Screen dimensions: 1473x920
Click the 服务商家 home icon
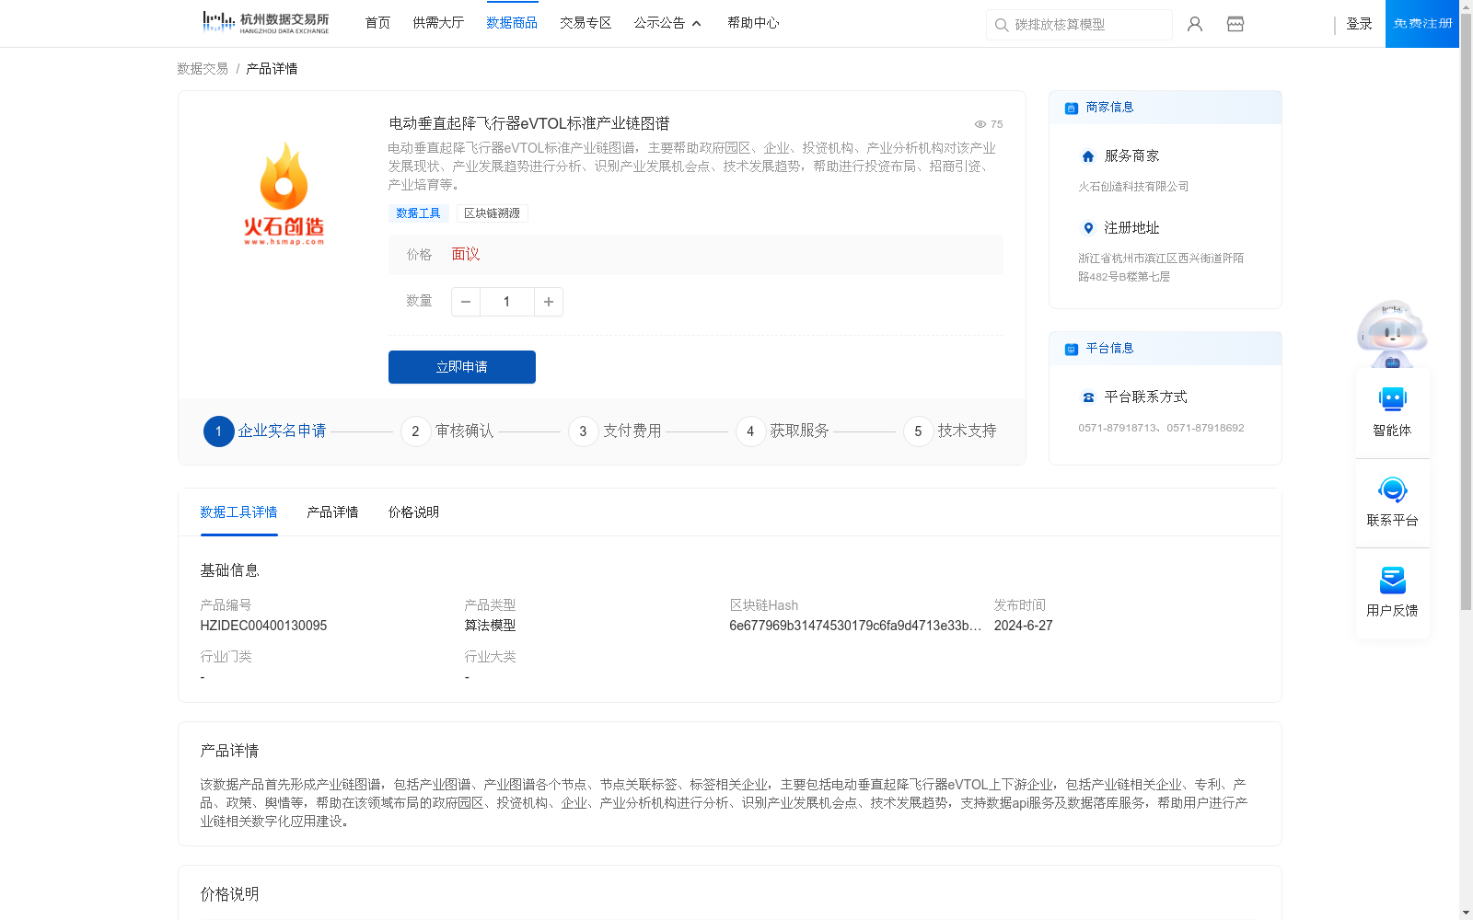pyautogui.click(x=1088, y=156)
